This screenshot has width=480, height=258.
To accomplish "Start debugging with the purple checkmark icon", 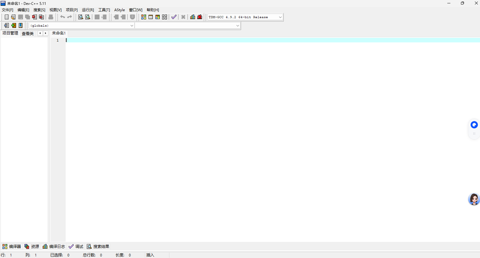I will point(174,17).
